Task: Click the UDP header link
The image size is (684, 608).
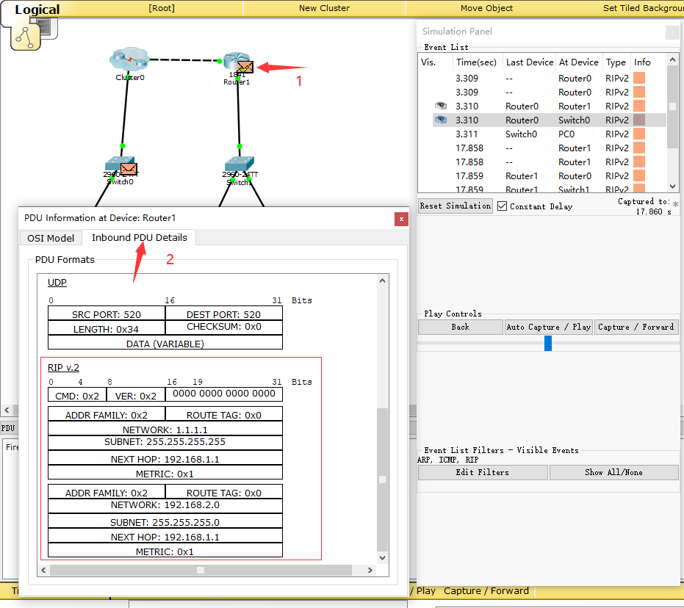Action: click(57, 283)
